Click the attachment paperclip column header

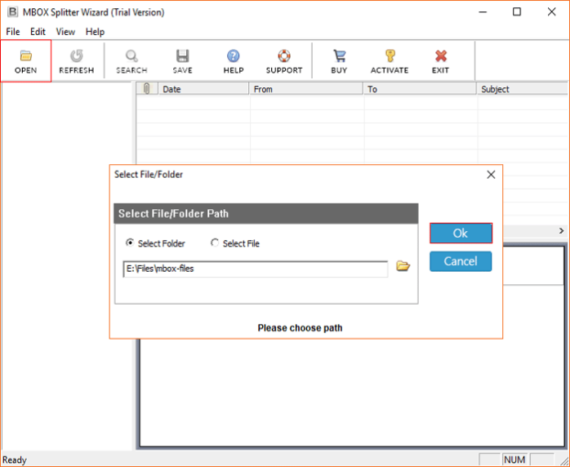(x=147, y=89)
